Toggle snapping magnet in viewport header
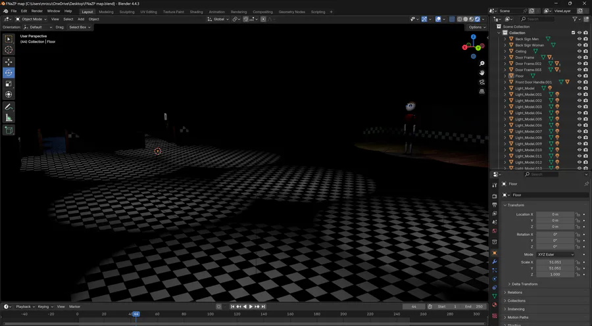Image resolution: width=592 pixels, height=326 pixels. 246,19
